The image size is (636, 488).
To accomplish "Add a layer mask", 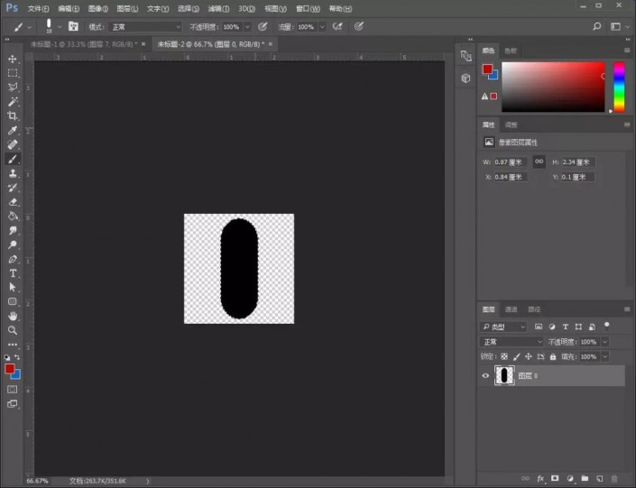I will pos(555,479).
